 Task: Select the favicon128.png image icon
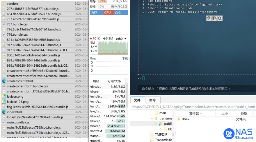pos(4,102)
